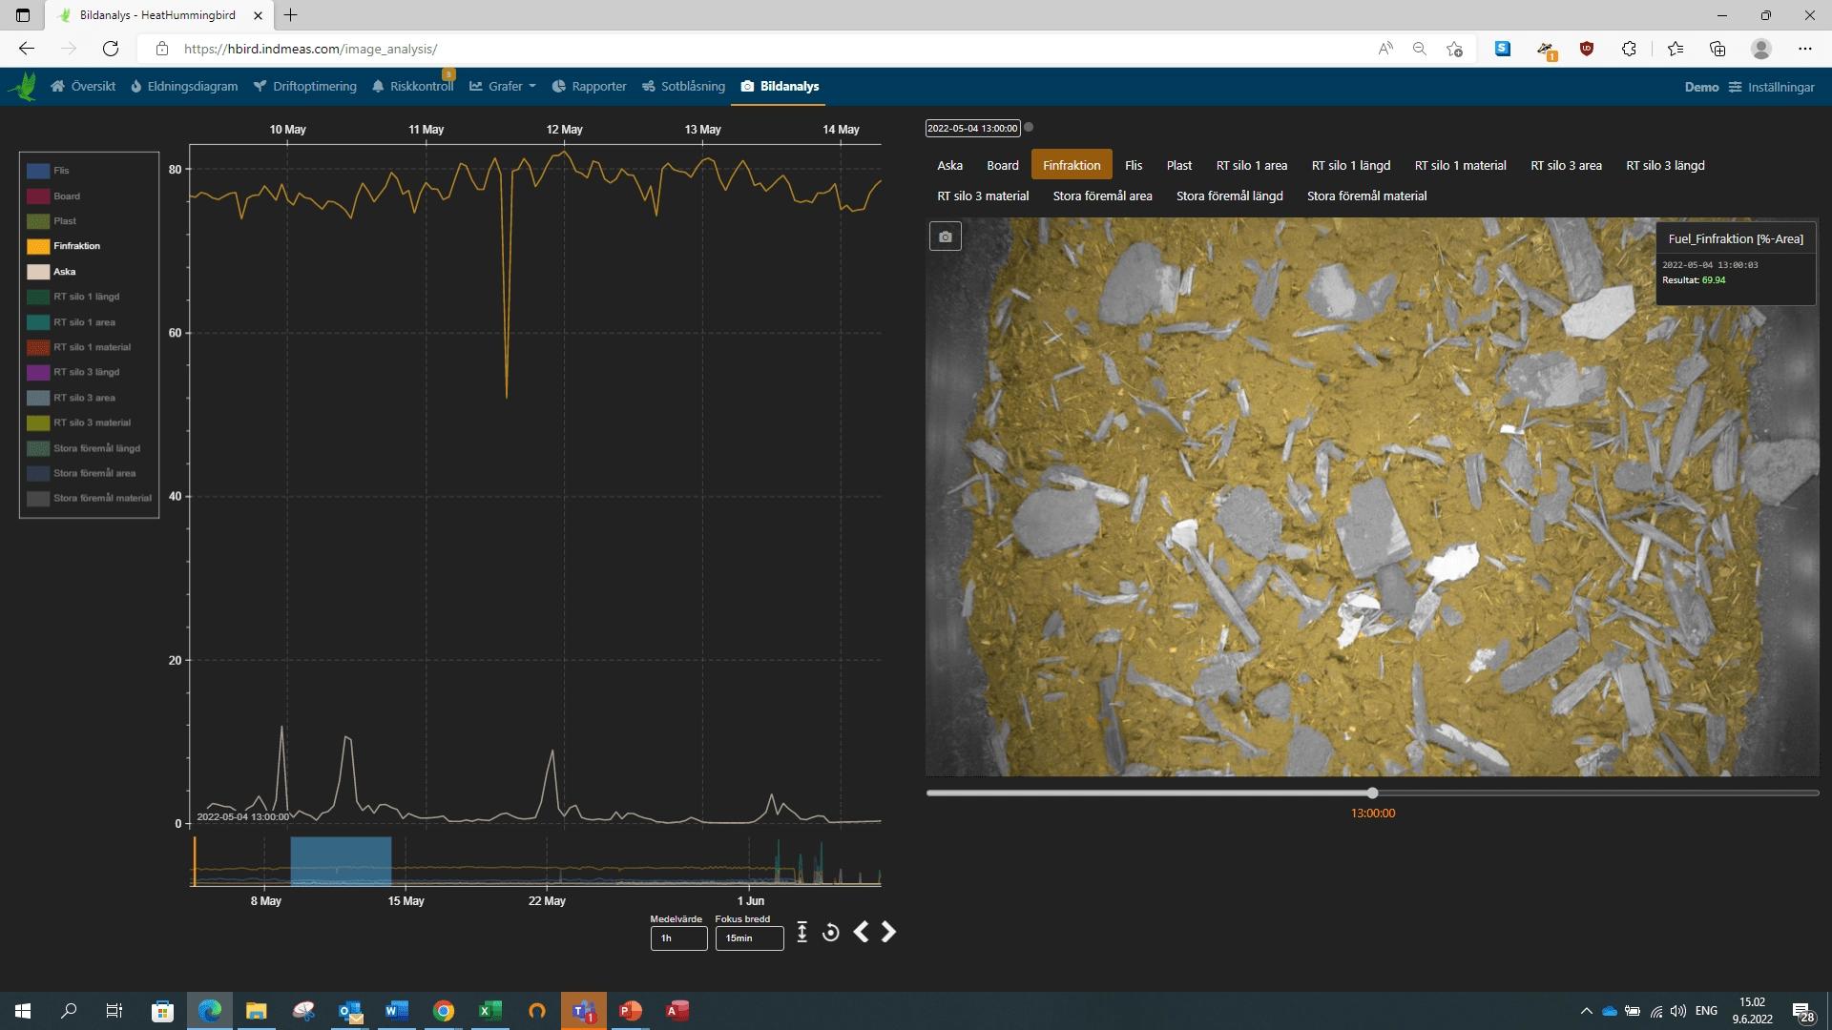Toggle Aska series visibility in legend

pos(64,272)
